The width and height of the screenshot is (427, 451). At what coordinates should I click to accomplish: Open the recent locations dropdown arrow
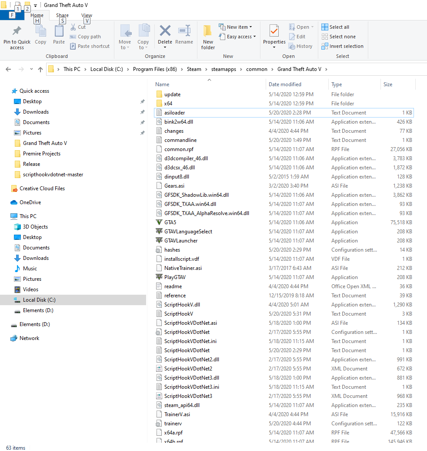pos(31,69)
